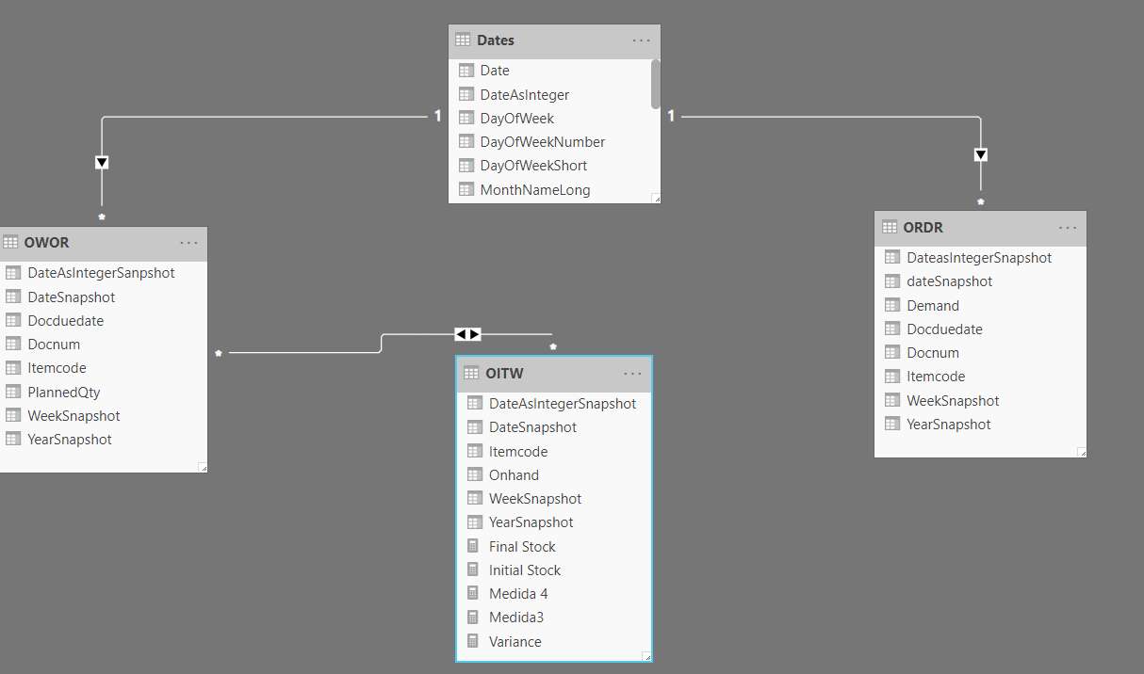Image resolution: width=1144 pixels, height=674 pixels.
Task: Select DateAsInteger field in Dates
Action: tap(554, 94)
